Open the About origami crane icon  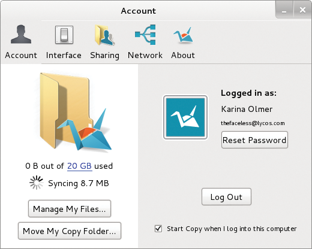[x=183, y=35]
